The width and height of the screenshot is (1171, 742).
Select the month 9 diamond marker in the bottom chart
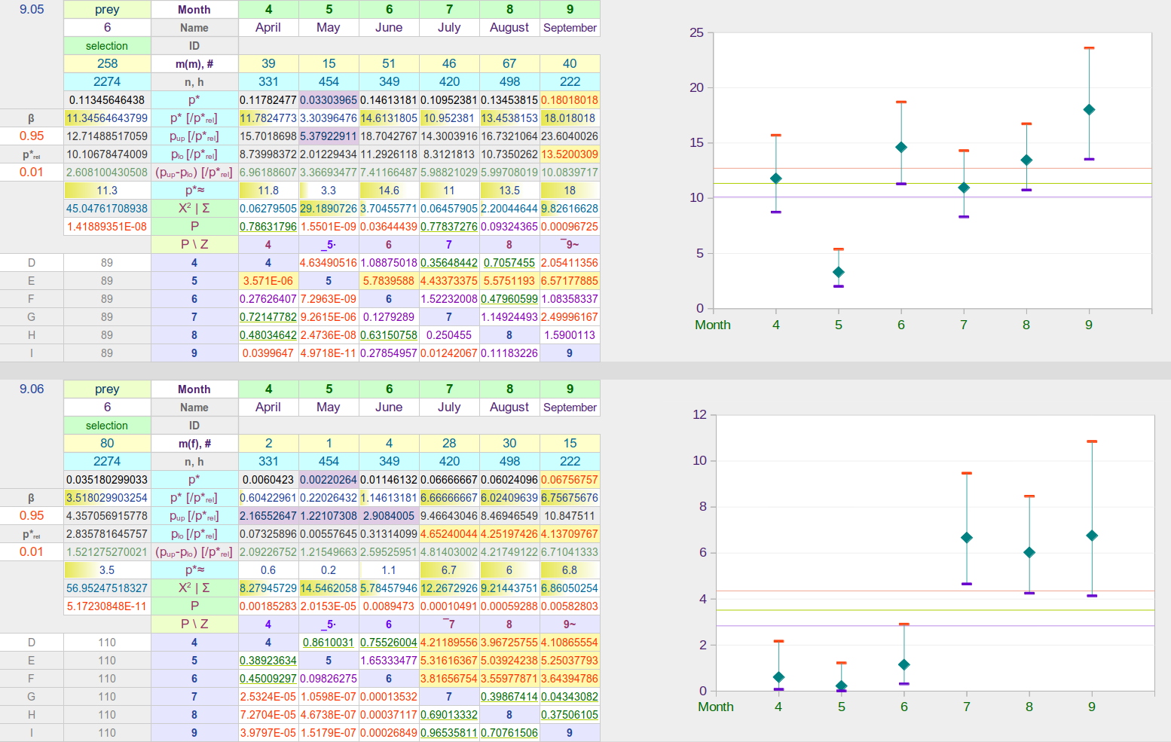click(x=1092, y=536)
